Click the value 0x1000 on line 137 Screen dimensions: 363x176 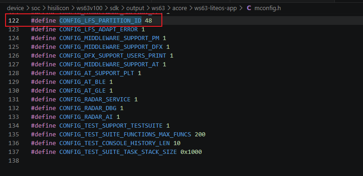191,152
